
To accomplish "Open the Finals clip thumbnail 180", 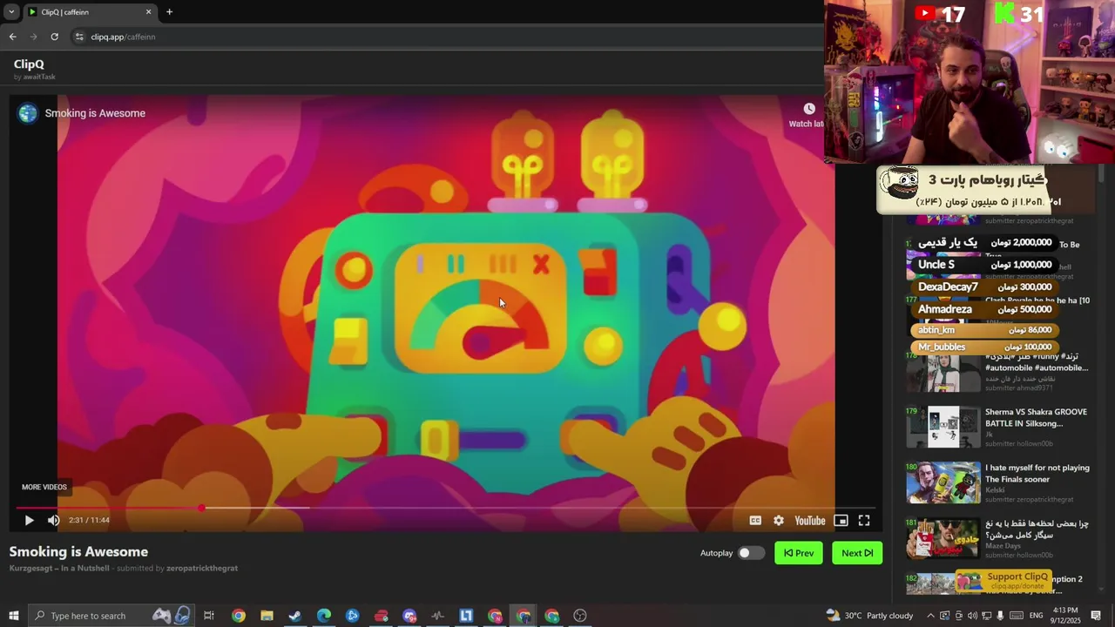I will (943, 482).
